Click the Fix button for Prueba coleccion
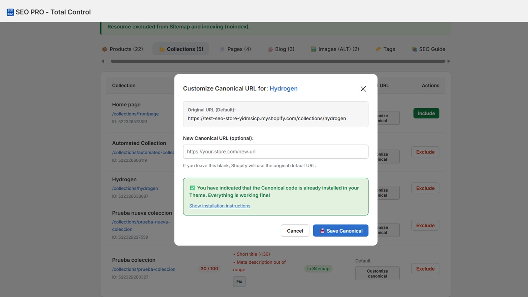 pyautogui.click(x=239, y=281)
